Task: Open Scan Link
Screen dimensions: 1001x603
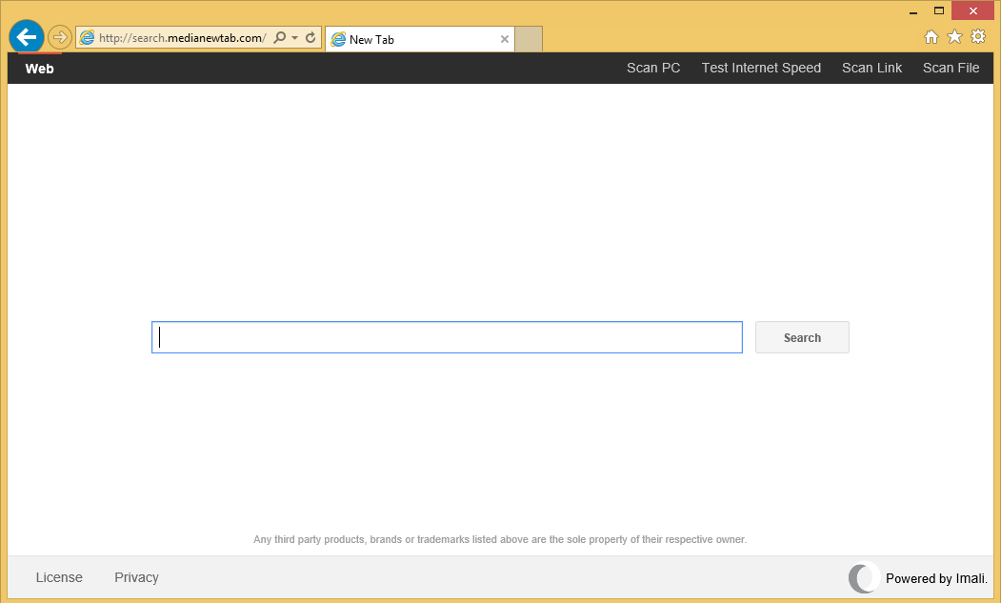Action: [871, 68]
